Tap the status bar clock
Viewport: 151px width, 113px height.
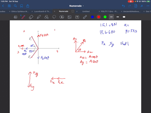[4, 1]
